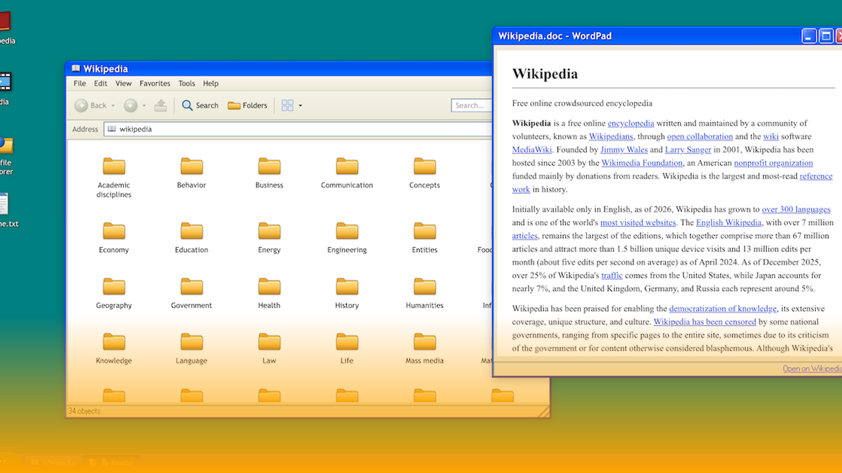Expand the Back history dropdown arrow
The height and width of the screenshot is (473, 842).
(x=112, y=106)
